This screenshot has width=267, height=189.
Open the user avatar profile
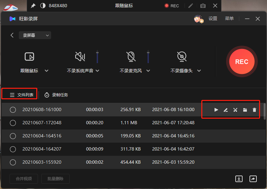[199, 19]
